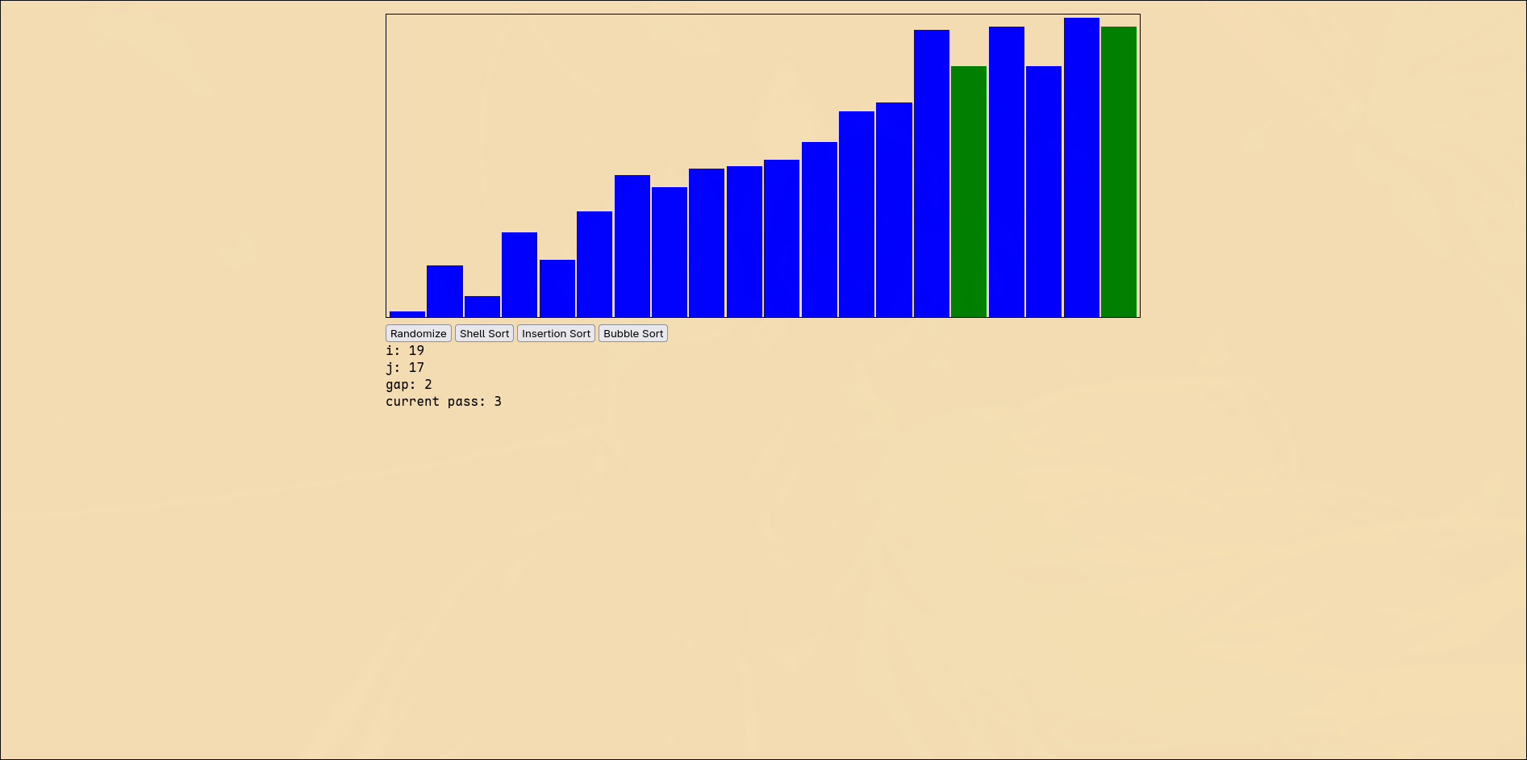Click the 'current pass: 3' text

click(x=443, y=401)
